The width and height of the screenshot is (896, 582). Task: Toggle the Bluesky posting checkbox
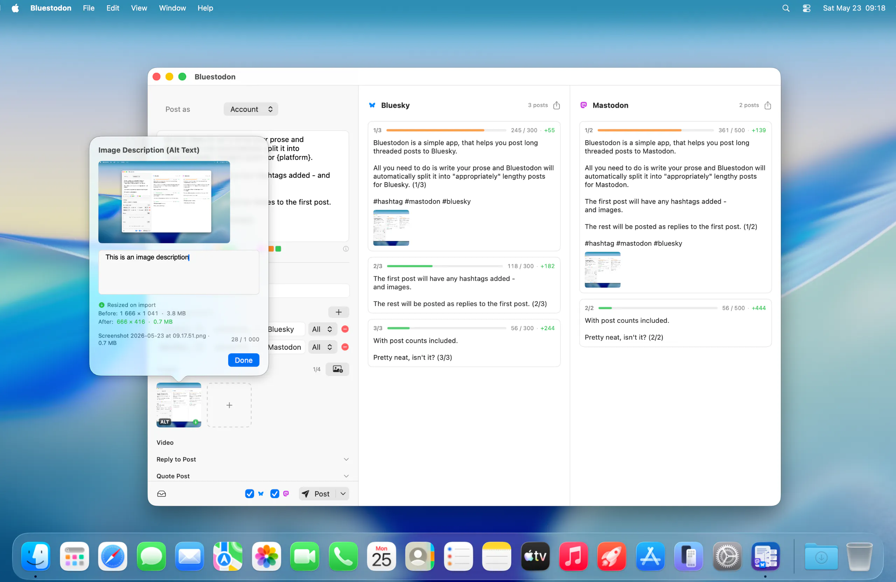click(249, 494)
